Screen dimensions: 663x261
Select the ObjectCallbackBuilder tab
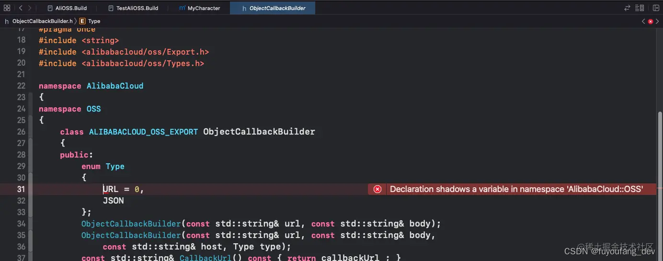point(273,8)
